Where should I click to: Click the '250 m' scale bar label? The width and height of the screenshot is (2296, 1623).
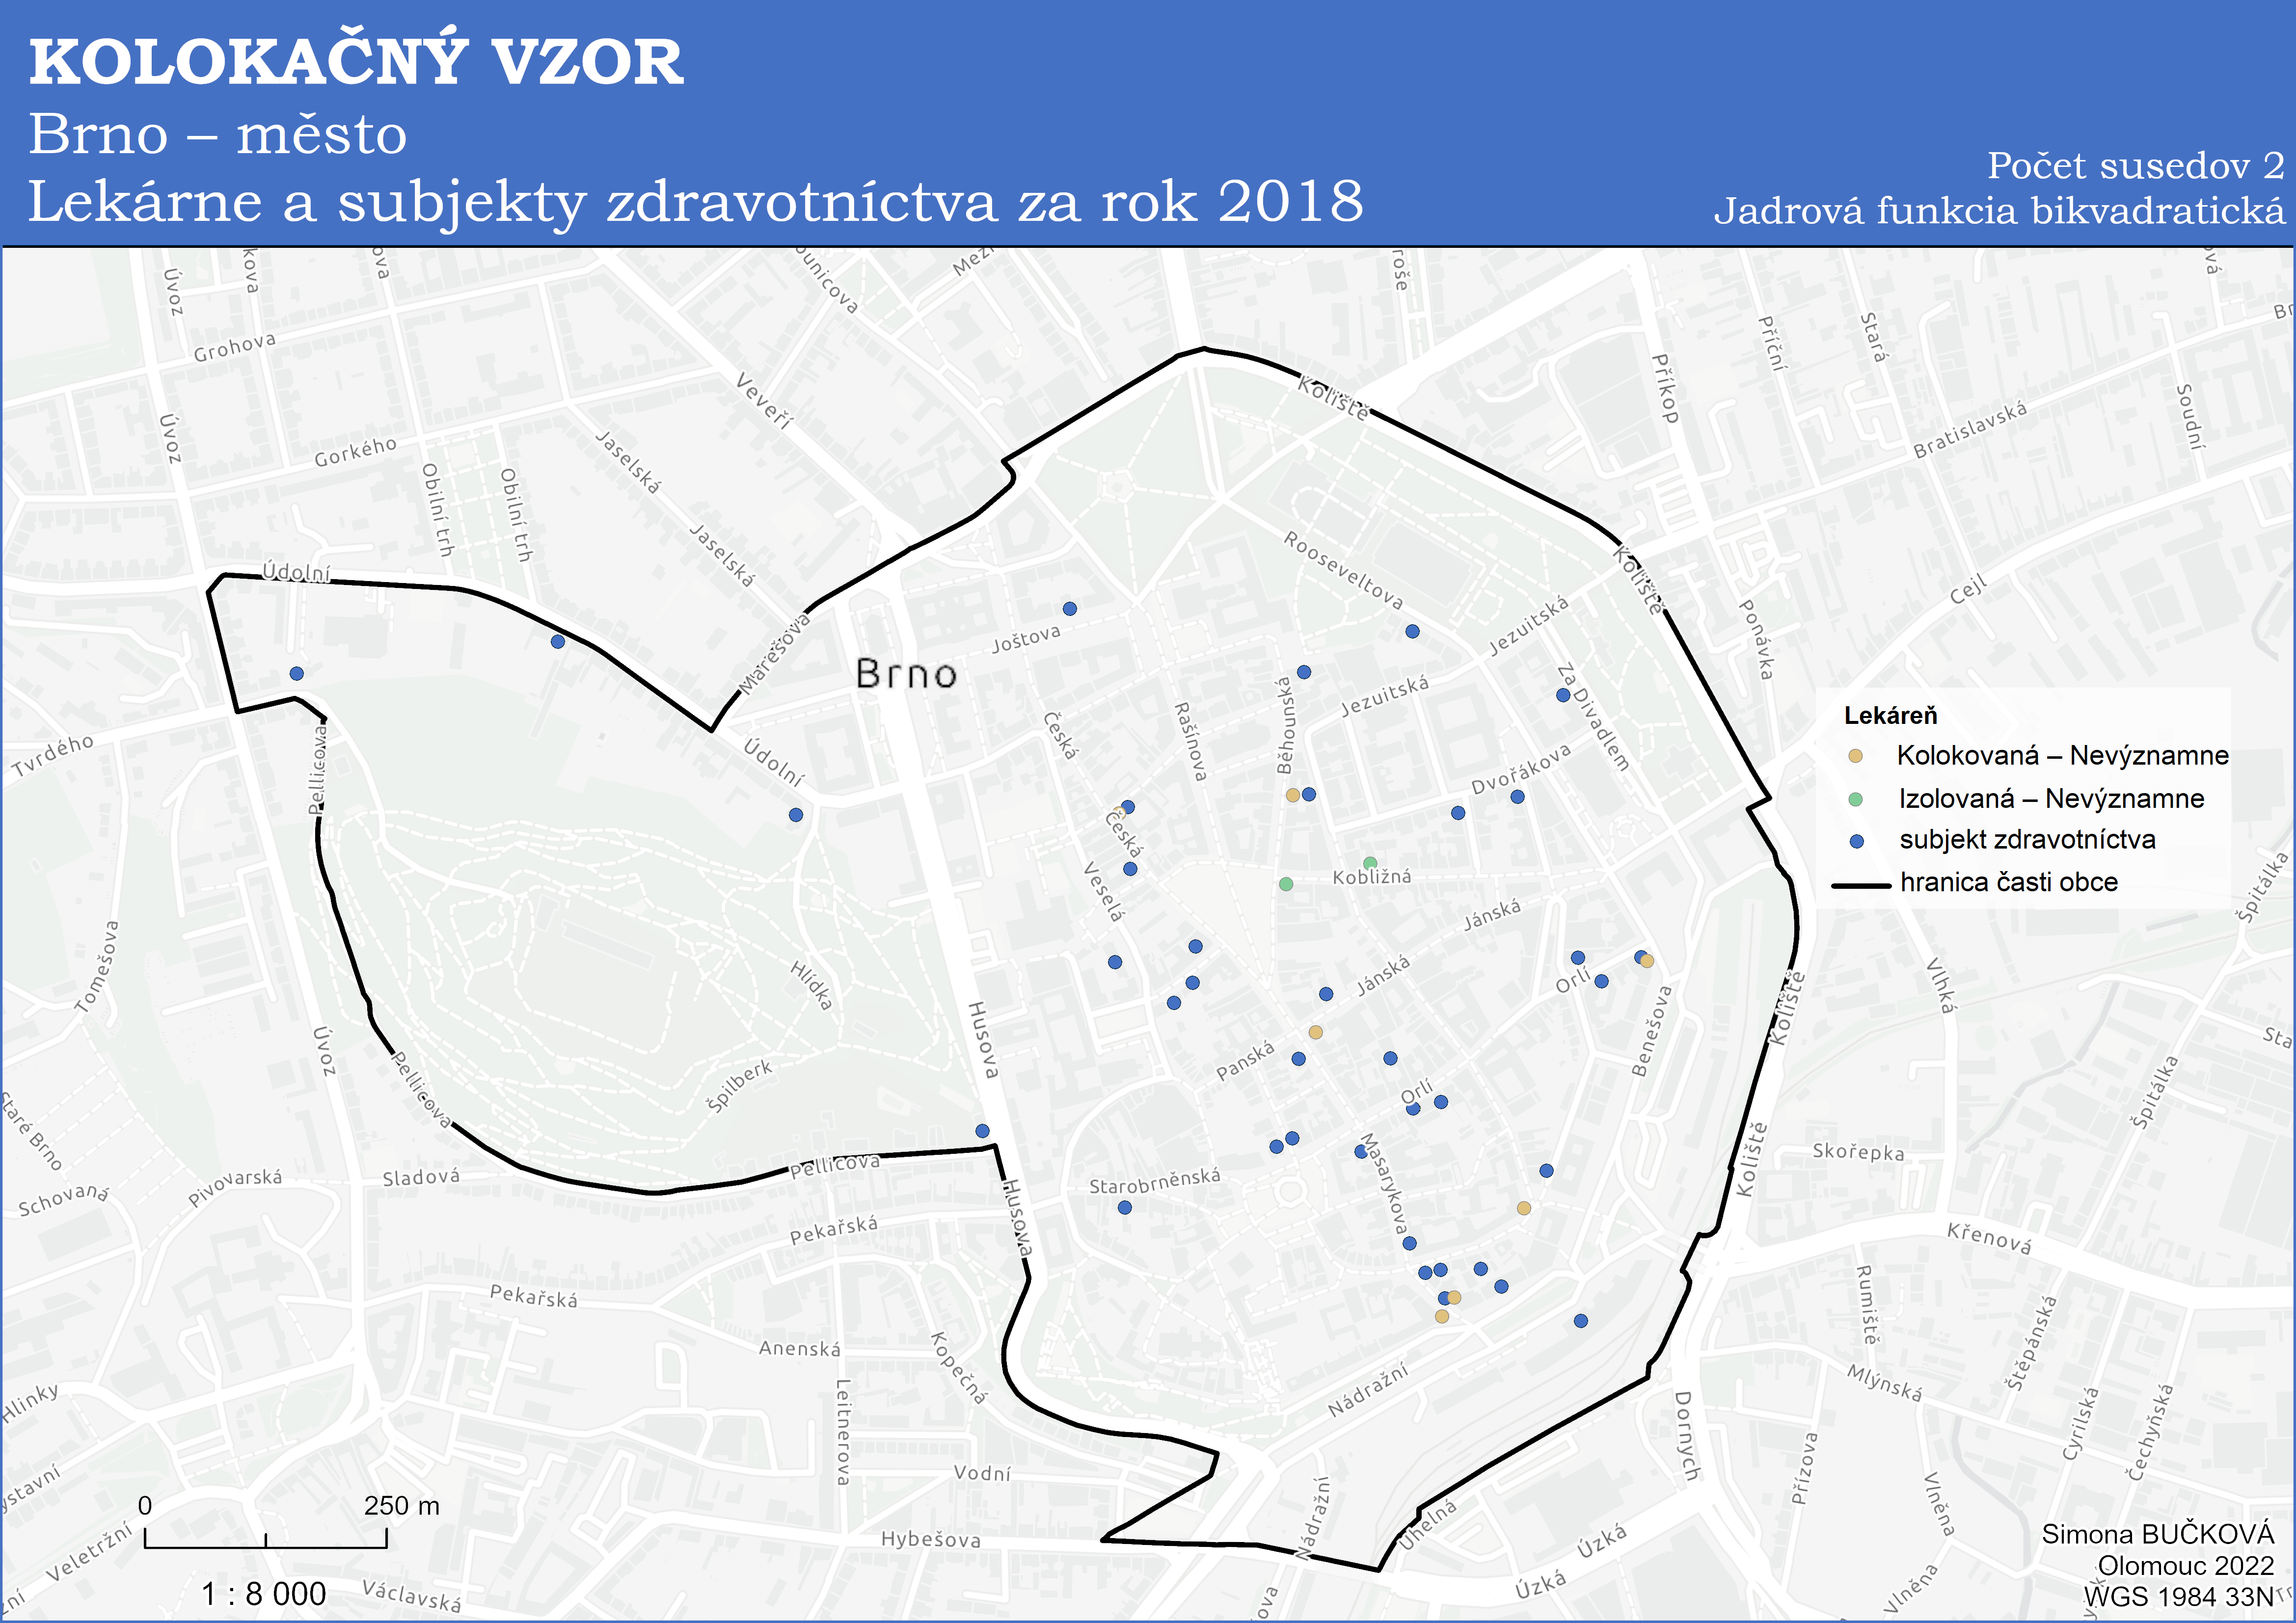point(401,1505)
